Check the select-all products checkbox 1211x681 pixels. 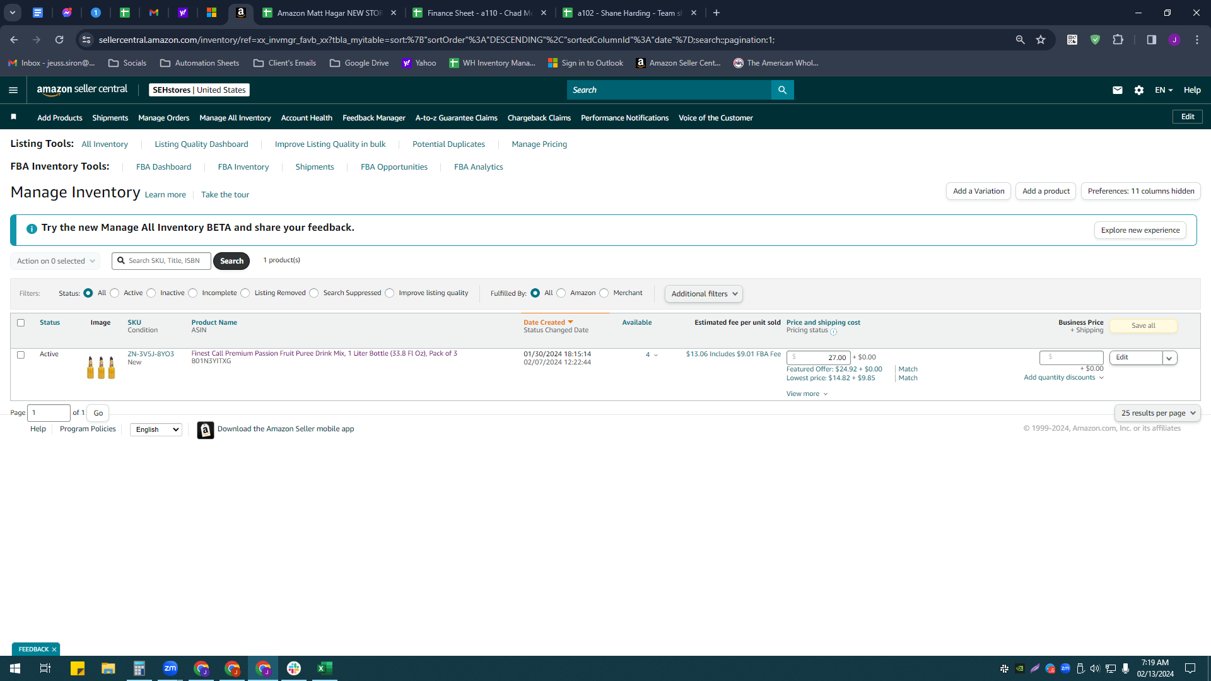click(21, 323)
